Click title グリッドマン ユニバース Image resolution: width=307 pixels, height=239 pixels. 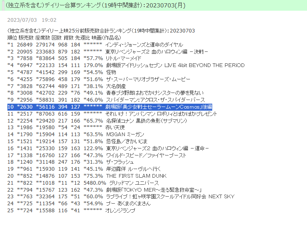(134, 183)
